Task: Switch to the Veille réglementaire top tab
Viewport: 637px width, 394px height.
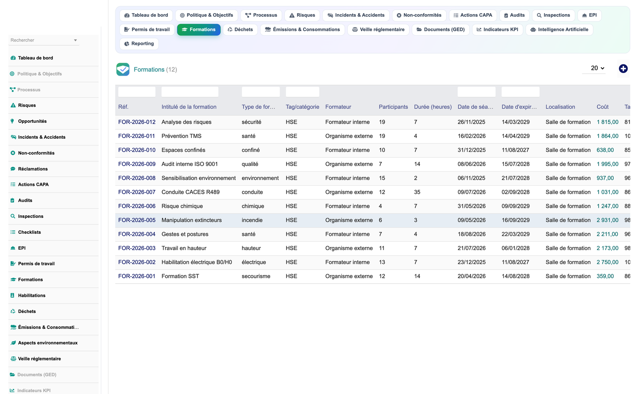Action: pos(378,29)
